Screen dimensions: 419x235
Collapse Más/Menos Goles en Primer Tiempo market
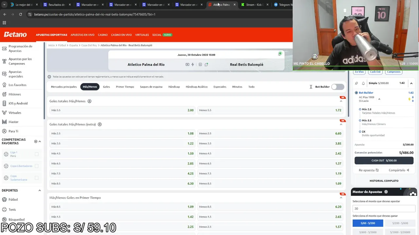(341, 198)
